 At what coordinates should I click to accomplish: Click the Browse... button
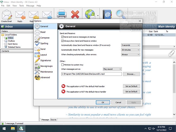(131, 74)
